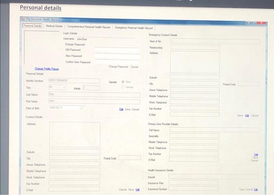The height and width of the screenshot is (195, 274).
Task: Select the Female gender radio button
Action: 123,87
